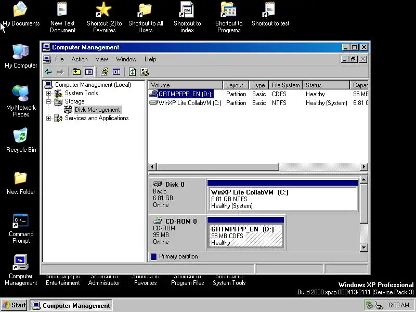Restore down the inner MMC child window

pos(354,59)
